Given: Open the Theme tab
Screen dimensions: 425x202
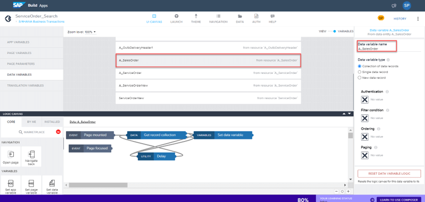Looking at the screenshot, I should pos(196,19).
